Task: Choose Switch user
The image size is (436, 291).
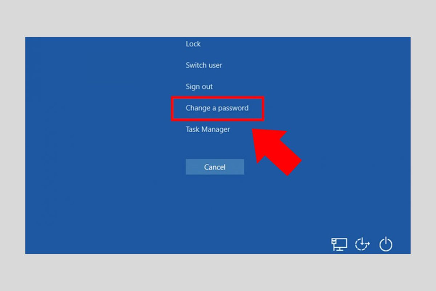Action: point(204,65)
